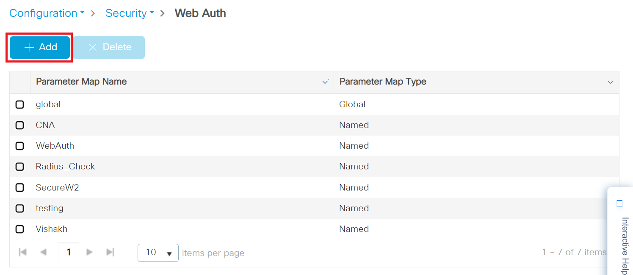Open the WebAuth parameter map entry

[55, 146]
